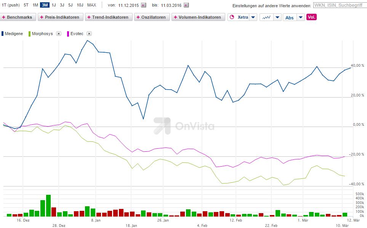Switch to the 5J timeframe
The height and width of the screenshot is (228, 367).
point(71,5)
